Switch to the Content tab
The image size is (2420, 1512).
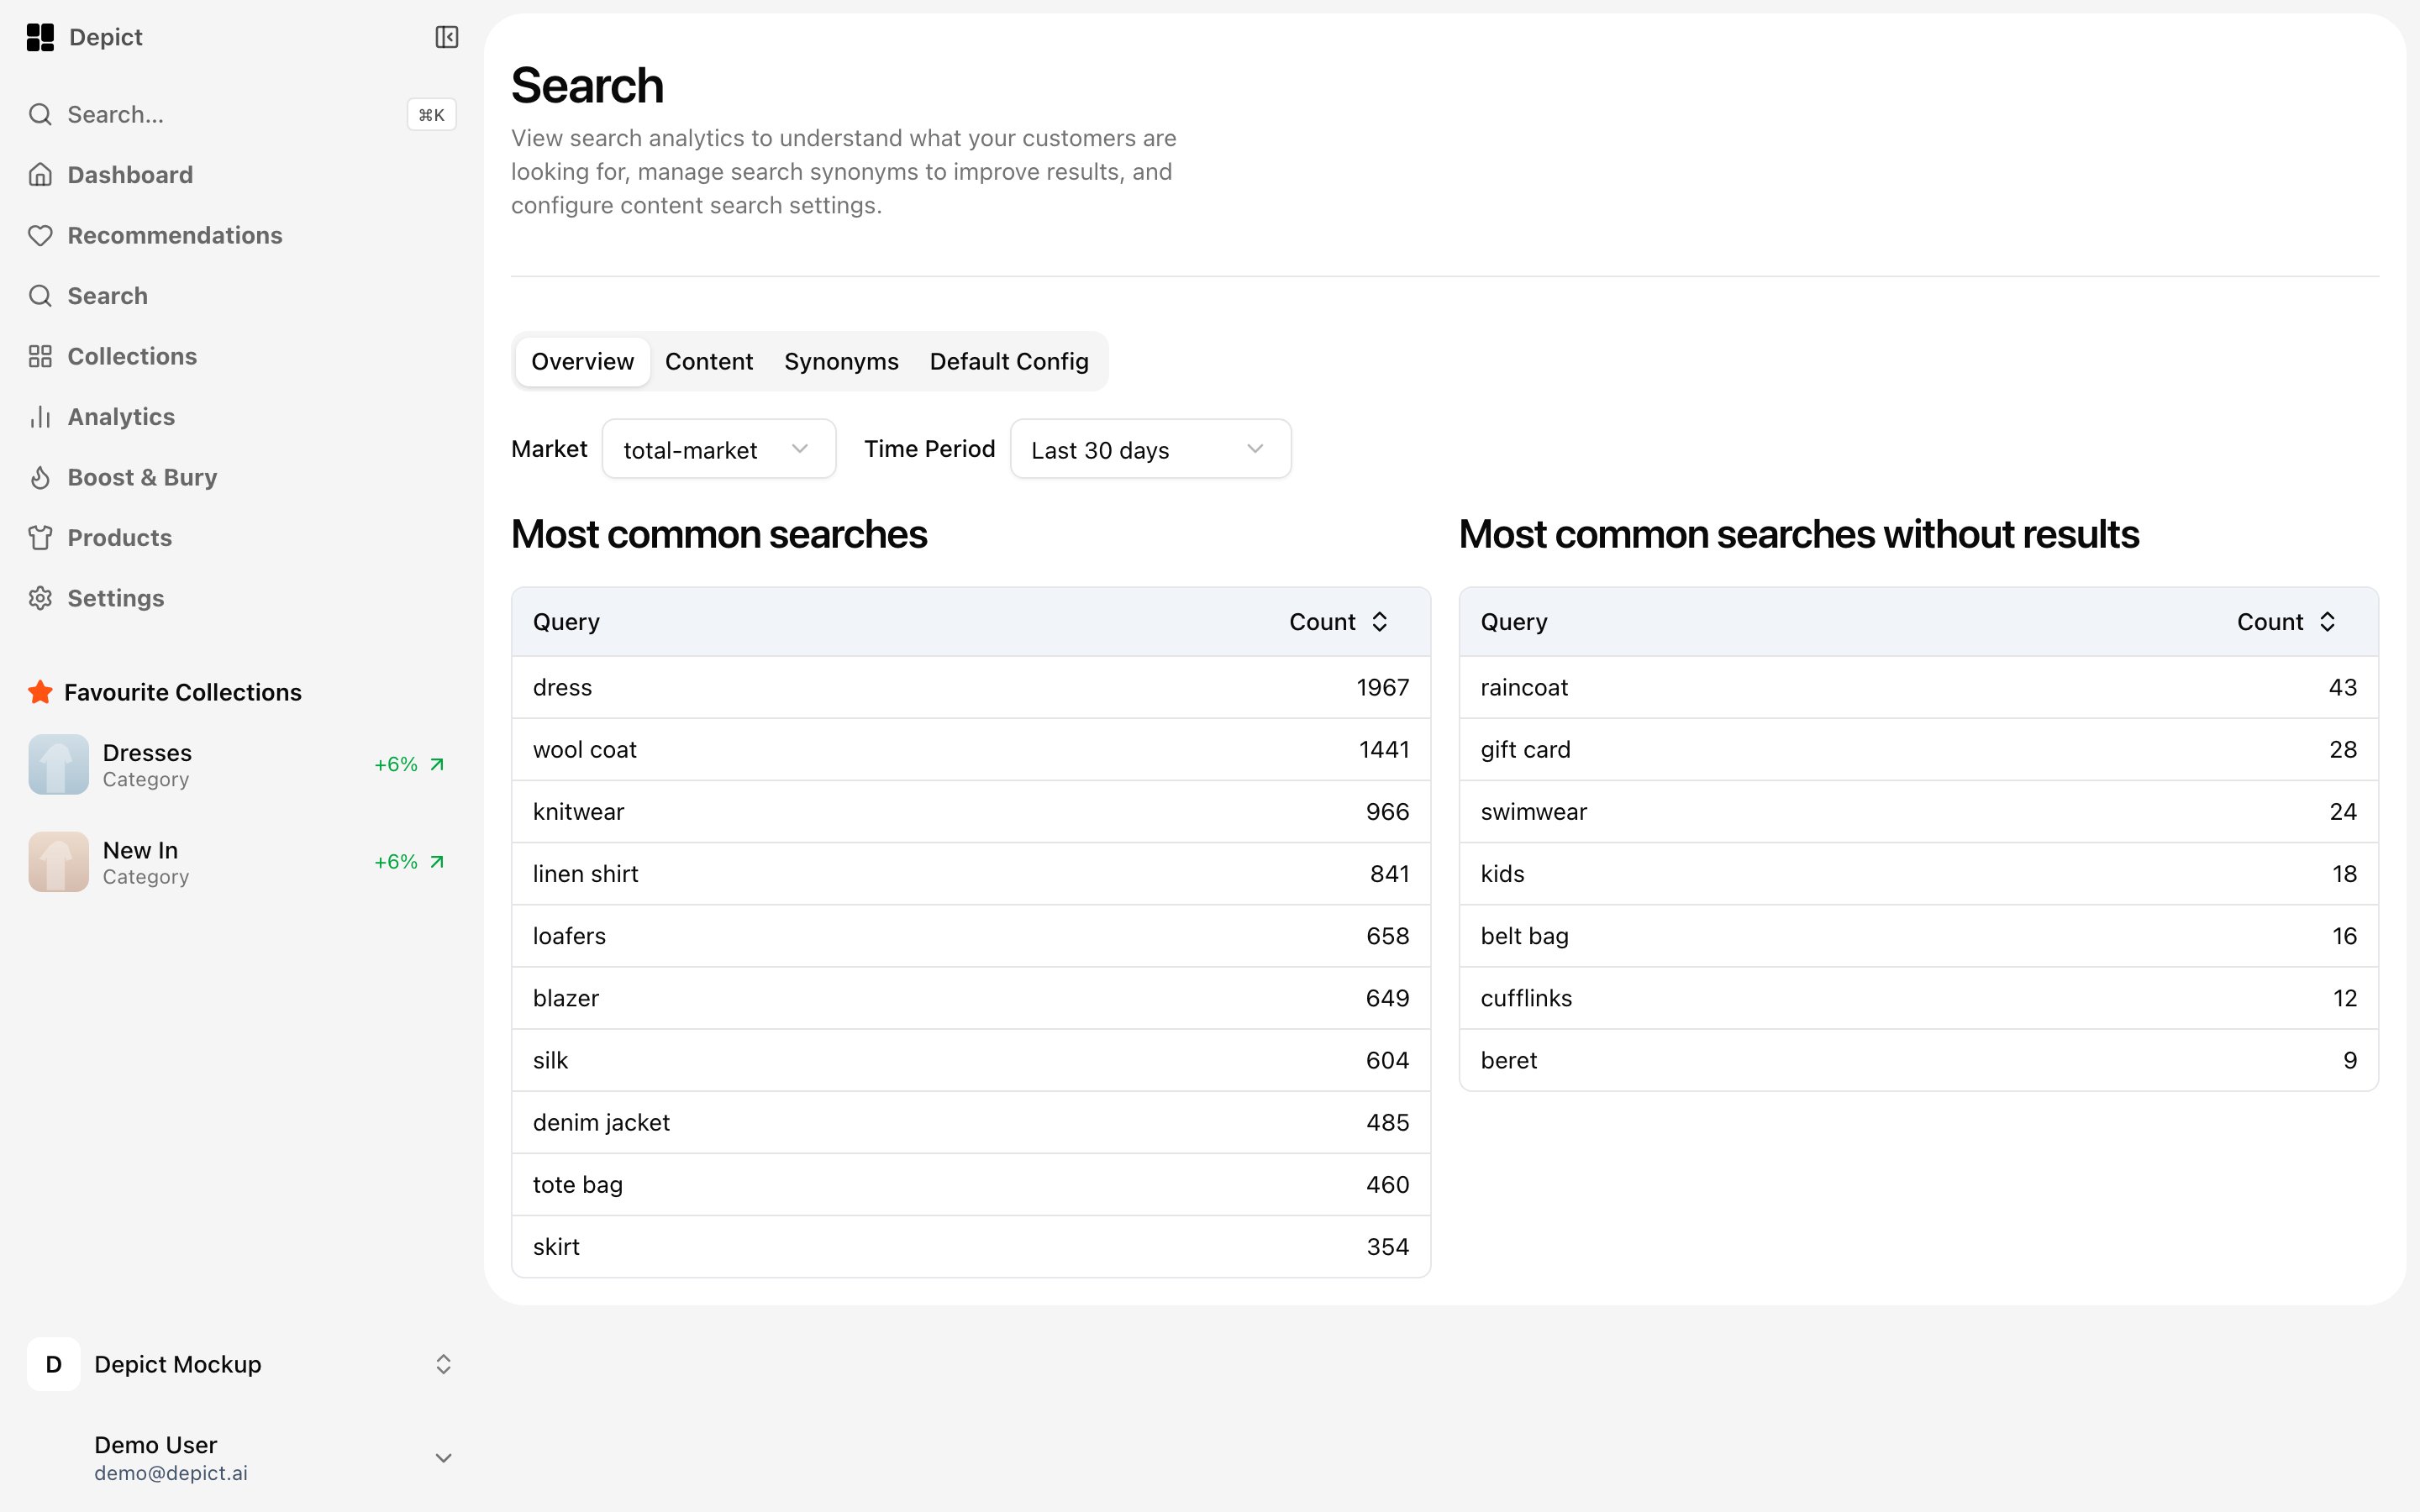click(709, 361)
